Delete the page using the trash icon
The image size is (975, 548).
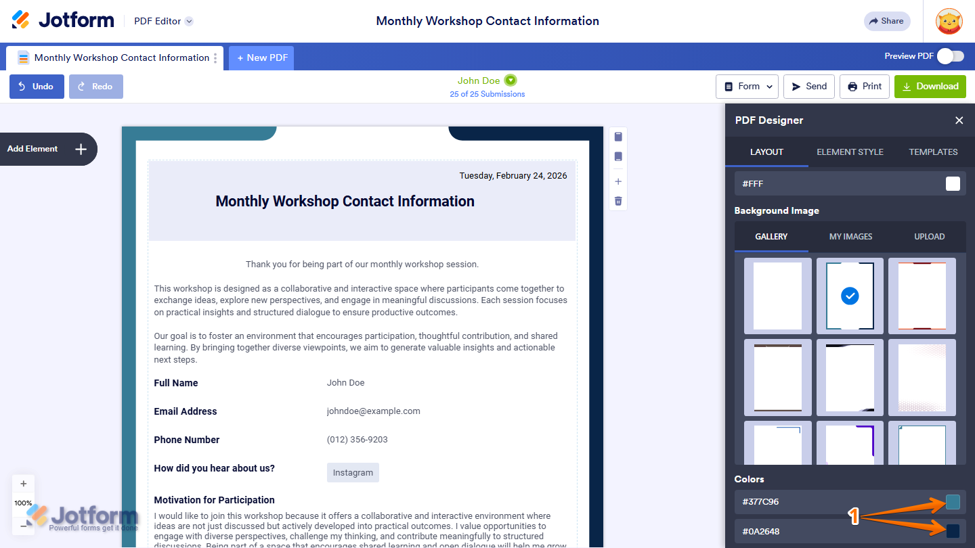[x=617, y=200]
